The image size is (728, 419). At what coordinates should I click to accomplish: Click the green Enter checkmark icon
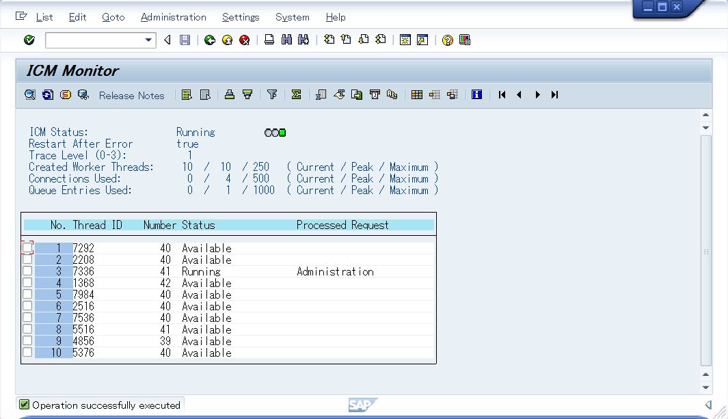(29, 40)
